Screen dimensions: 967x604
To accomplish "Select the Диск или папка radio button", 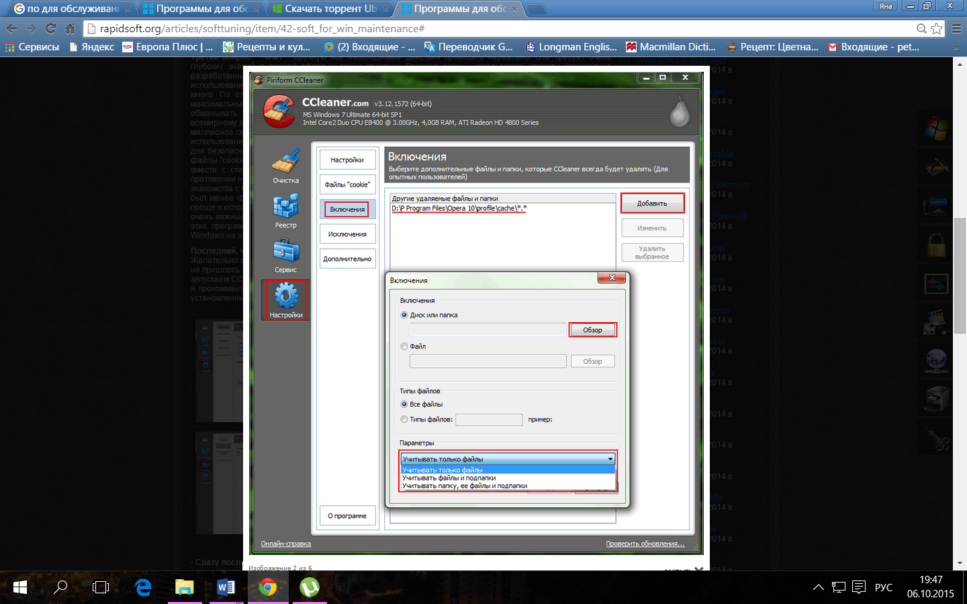I will click(x=404, y=315).
